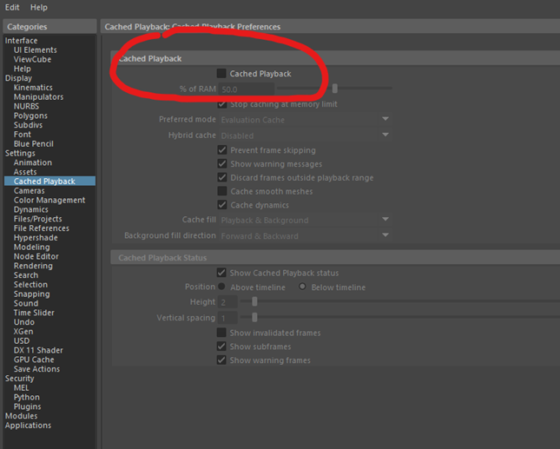Select Display category
Screen dimensions: 560x449
[x=18, y=78]
